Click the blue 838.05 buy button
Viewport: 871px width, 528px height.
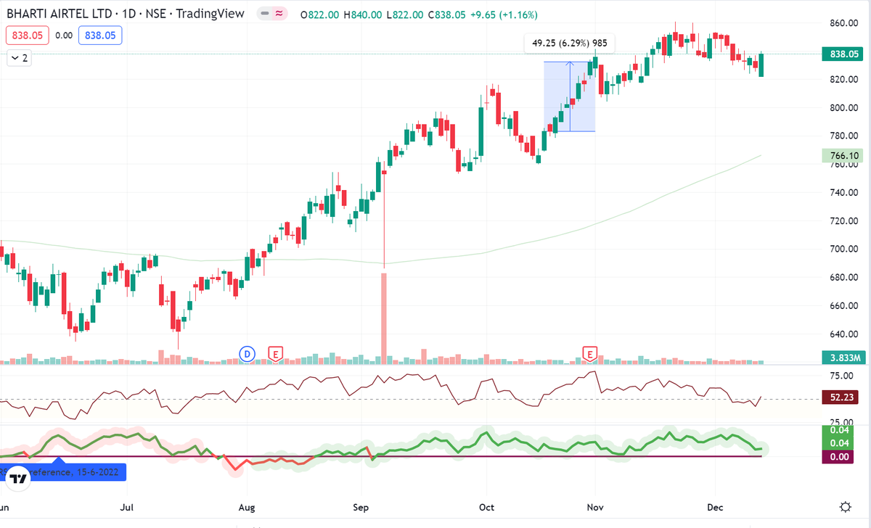pyautogui.click(x=101, y=35)
